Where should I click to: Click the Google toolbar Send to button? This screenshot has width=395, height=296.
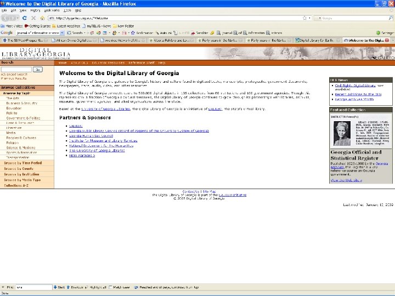pos(199,33)
